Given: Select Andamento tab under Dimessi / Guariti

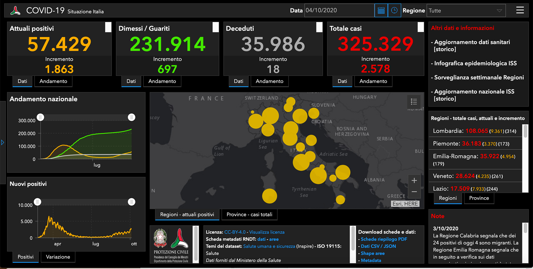Looking at the screenshot, I should tap(162, 81).
